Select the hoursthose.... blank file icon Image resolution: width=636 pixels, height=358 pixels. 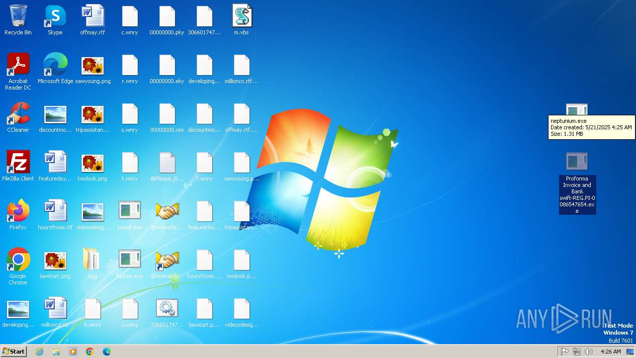[x=204, y=264]
